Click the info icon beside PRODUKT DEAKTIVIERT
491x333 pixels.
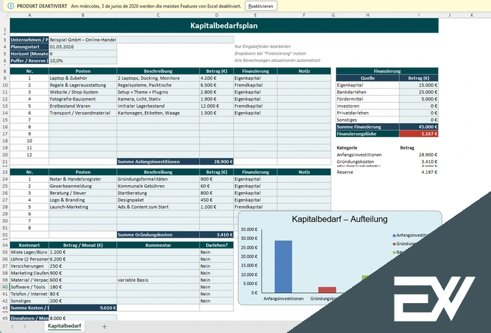click(11, 6)
